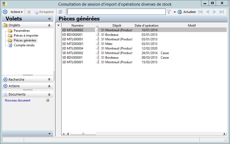Select Pièces générées in tree
Viewport: 230px width, 144px height.
[25, 40]
